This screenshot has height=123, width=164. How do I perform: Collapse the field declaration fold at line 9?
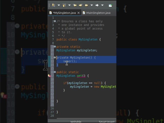point(55,47)
